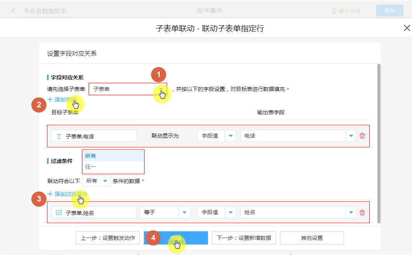The image size is (412, 255).
Task: Close the 子表单联动 dialog with X
Action: [407, 28]
